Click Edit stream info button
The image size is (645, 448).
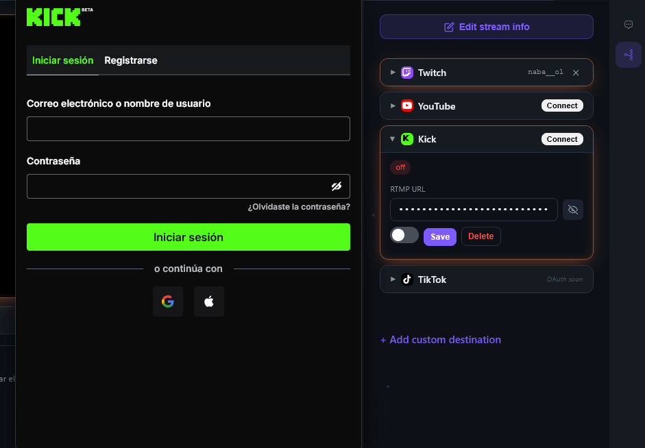[487, 27]
